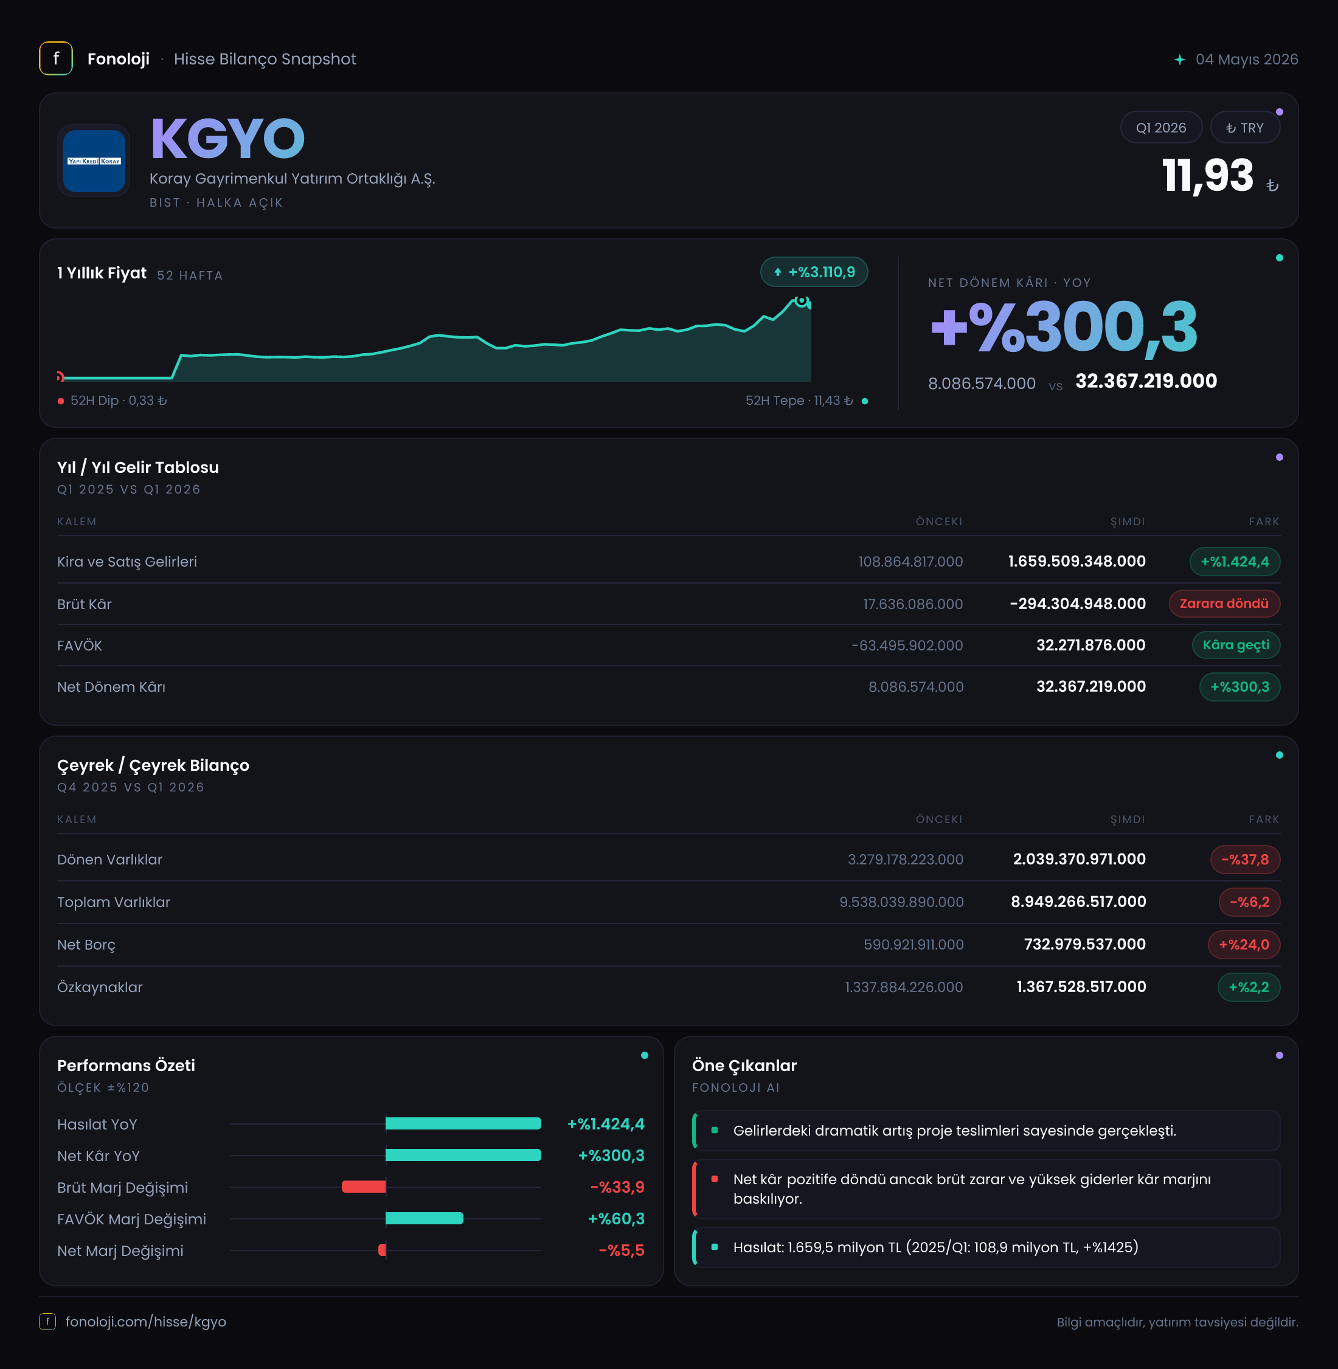Click the "Dönen Varlıklar" row label
This screenshot has height=1369, width=1338.
(x=109, y=860)
